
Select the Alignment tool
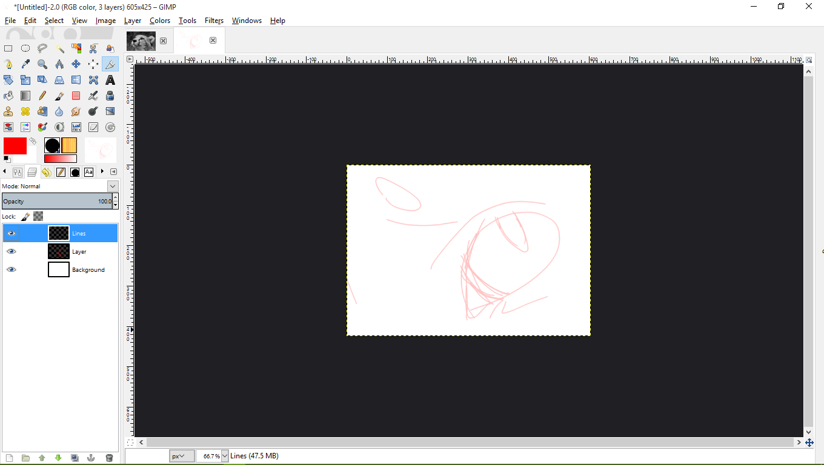(93, 64)
